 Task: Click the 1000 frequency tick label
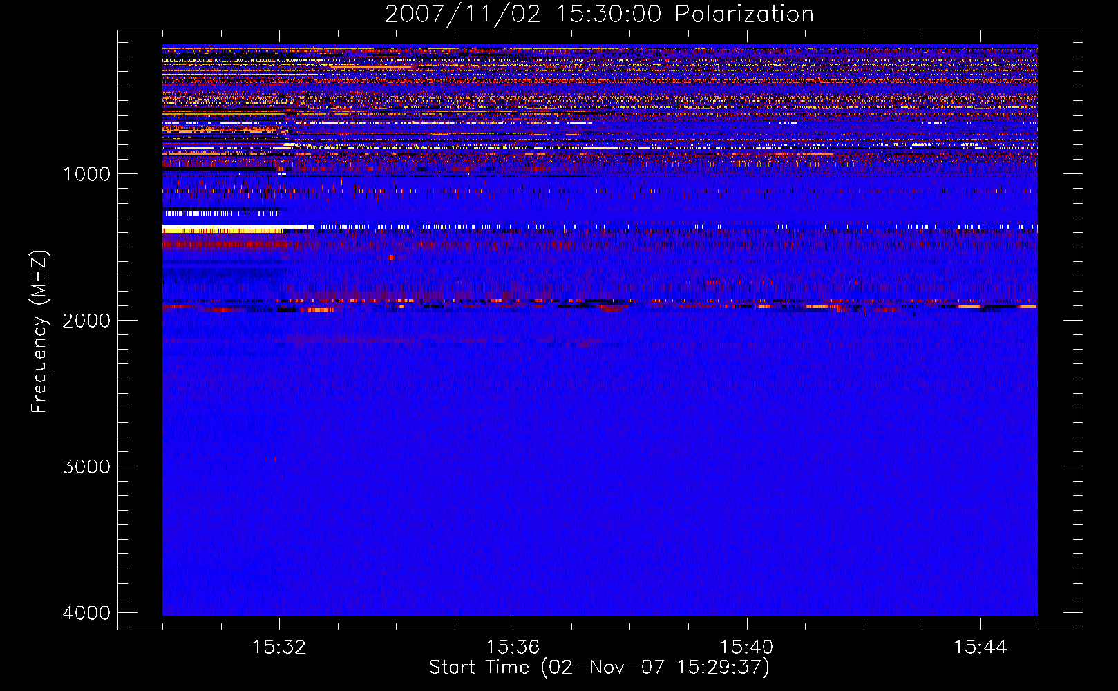(86, 173)
